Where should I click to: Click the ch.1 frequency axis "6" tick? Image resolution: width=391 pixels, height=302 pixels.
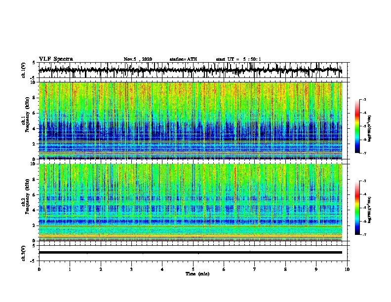34,113
